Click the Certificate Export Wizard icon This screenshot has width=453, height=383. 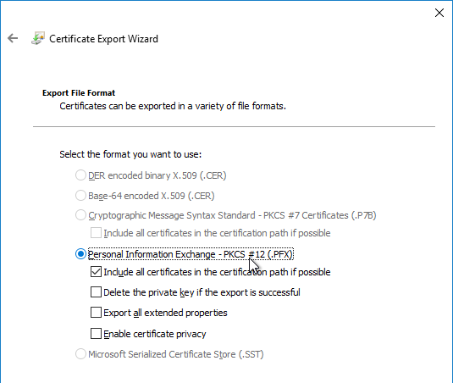click(38, 38)
